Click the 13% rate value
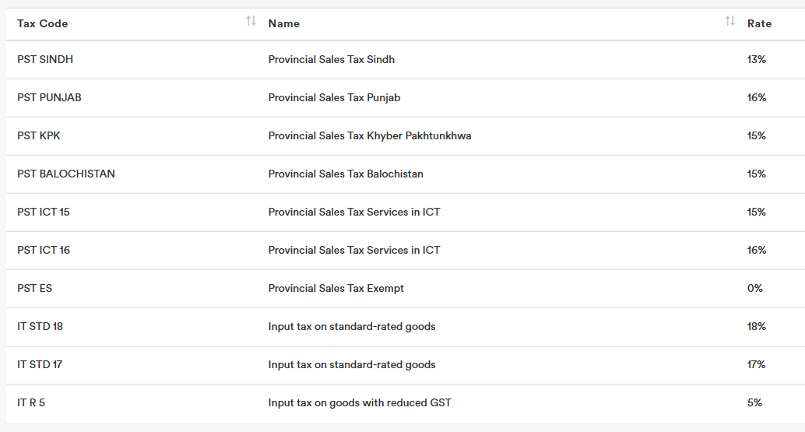805x432 pixels. (x=757, y=59)
